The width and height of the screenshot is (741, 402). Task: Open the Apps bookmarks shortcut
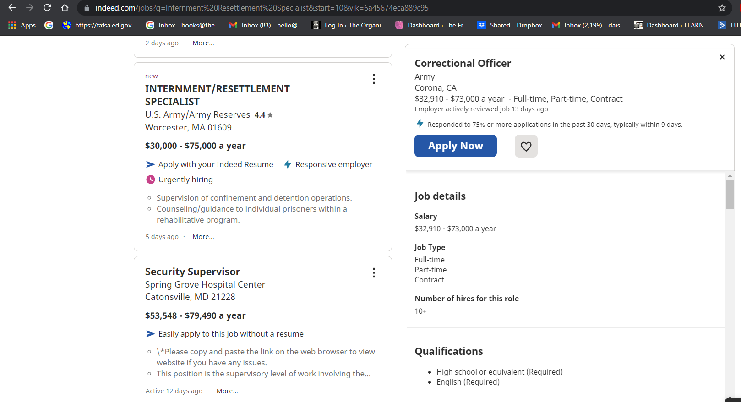[22, 25]
